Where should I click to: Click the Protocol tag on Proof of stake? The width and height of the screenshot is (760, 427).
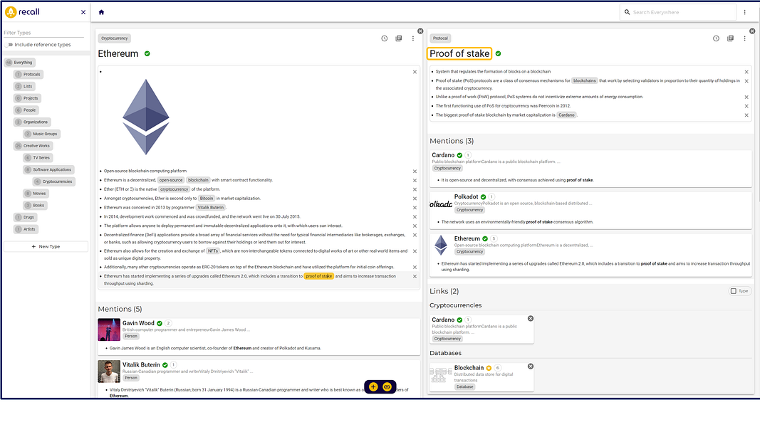click(441, 38)
